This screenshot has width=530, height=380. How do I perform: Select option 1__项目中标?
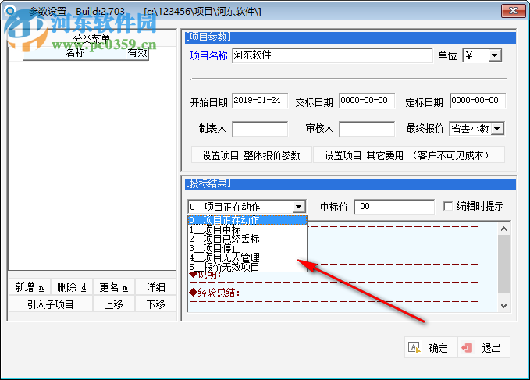pyautogui.click(x=247, y=229)
